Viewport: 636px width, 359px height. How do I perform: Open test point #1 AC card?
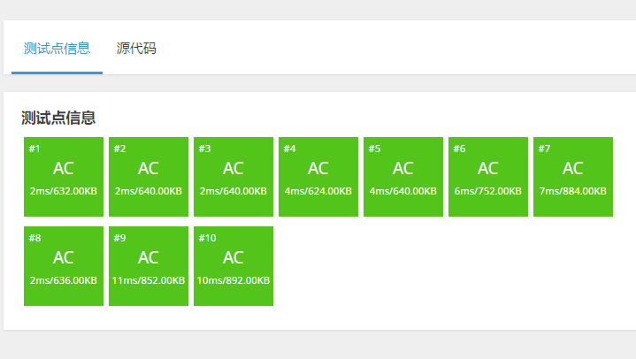click(64, 177)
